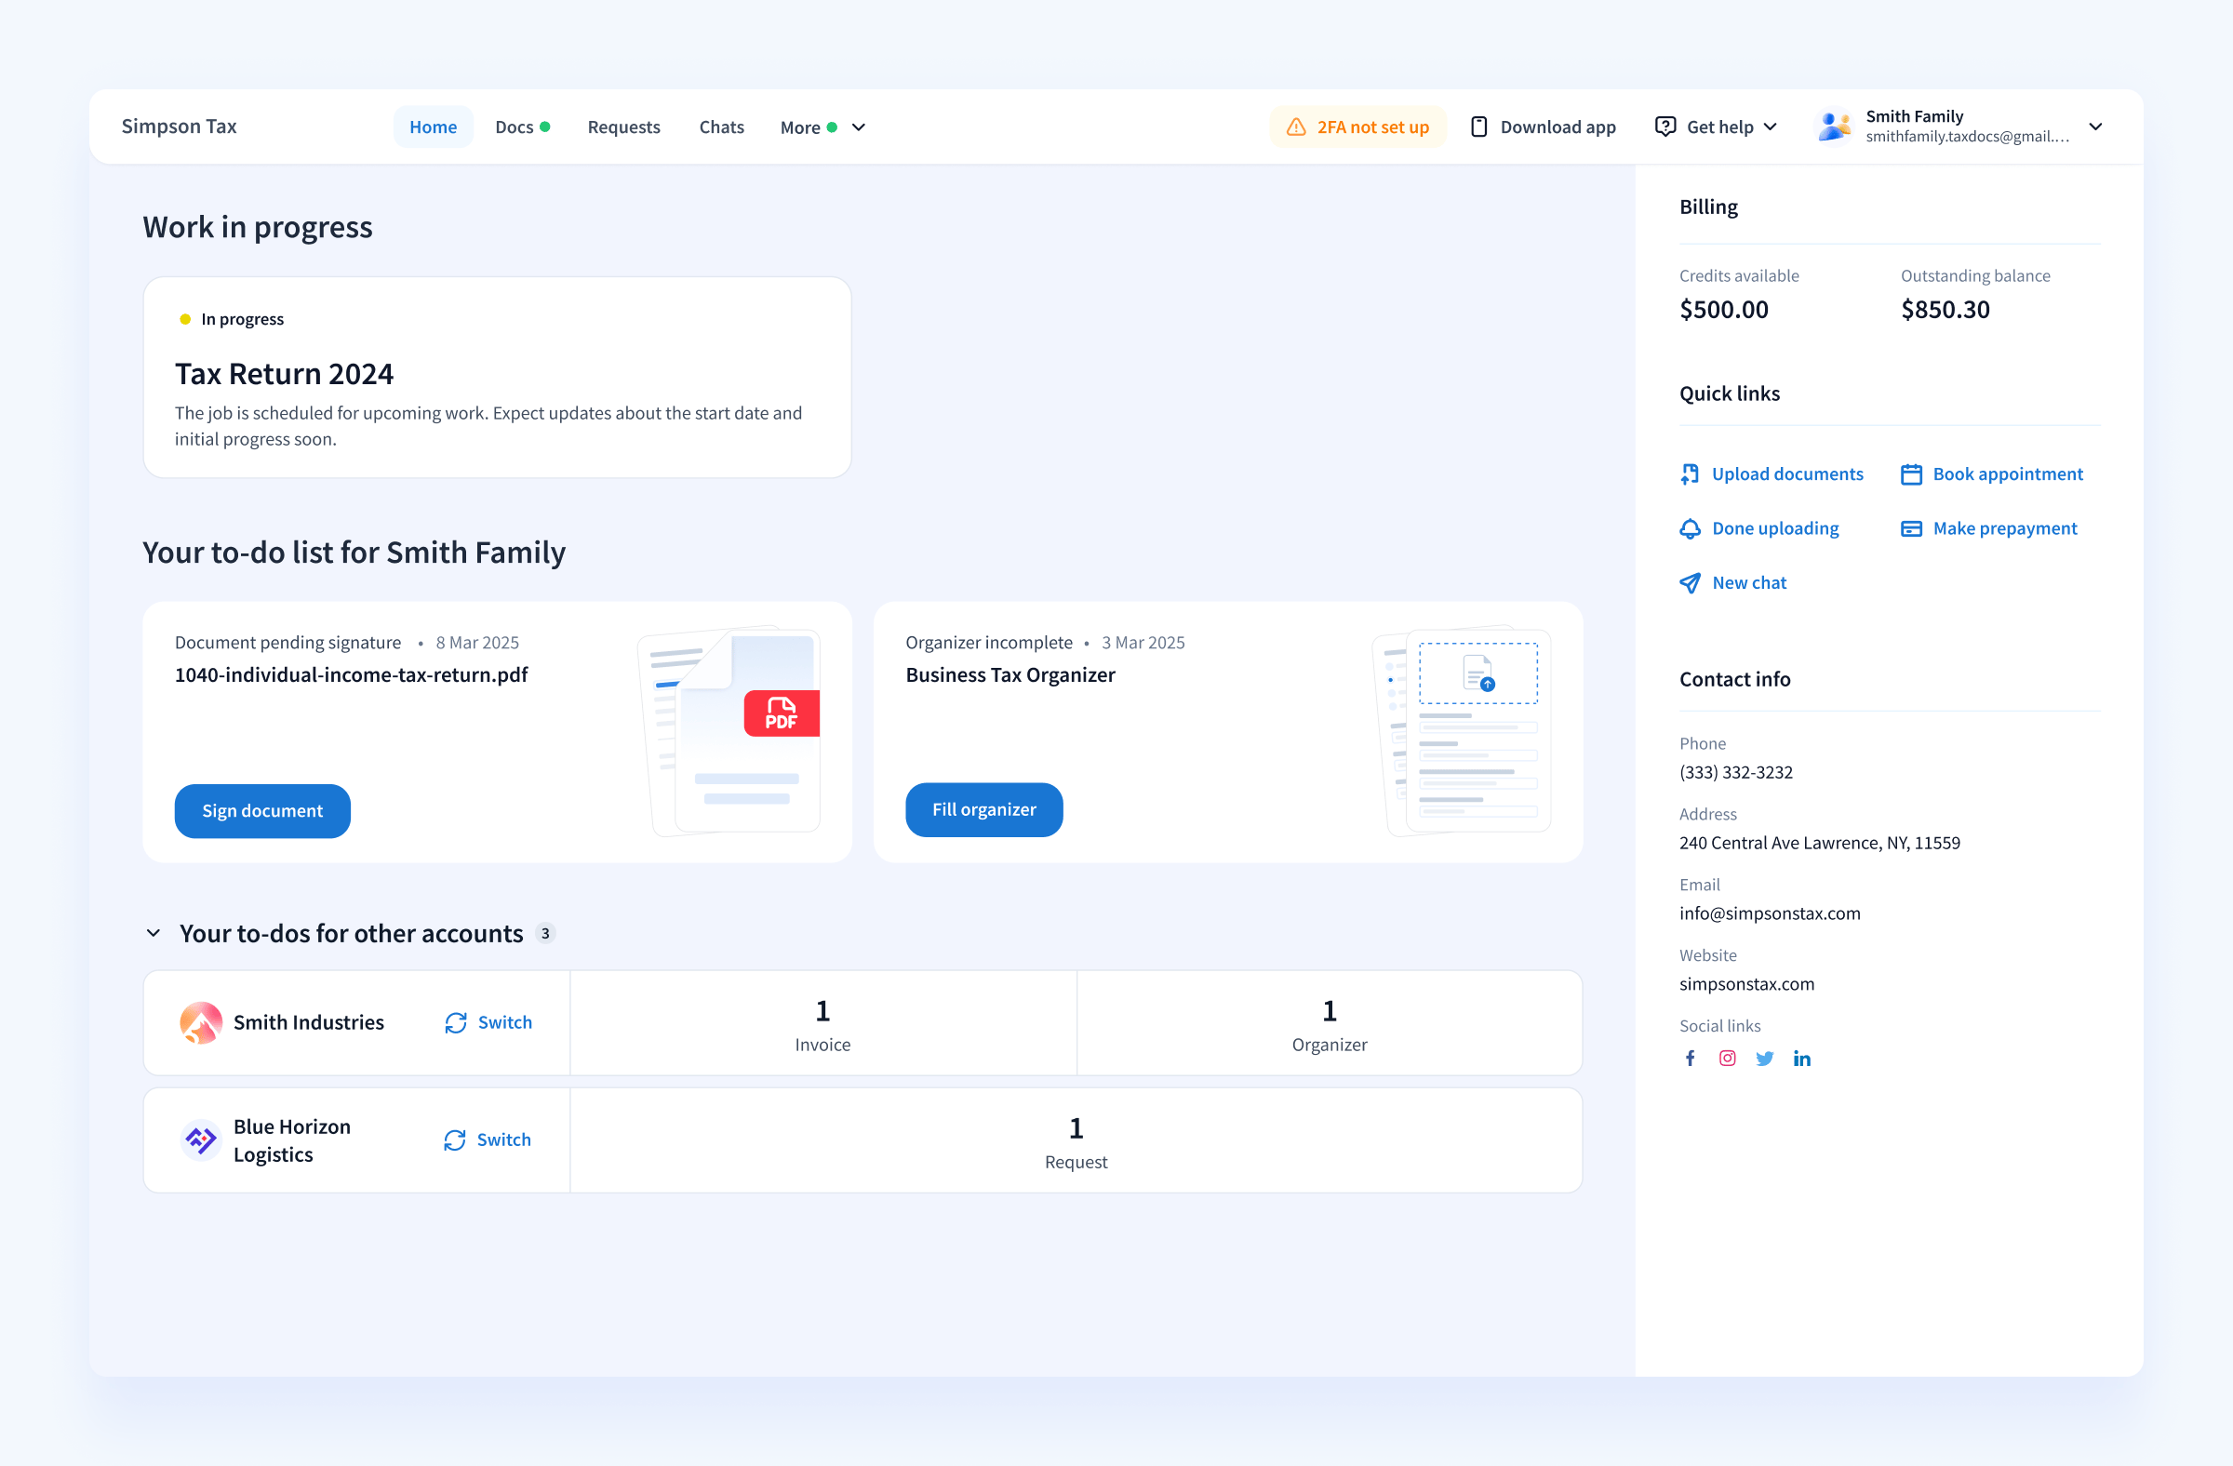
Task: Open the Twitter social link
Action: pyautogui.click(x=1765, y=1058)
